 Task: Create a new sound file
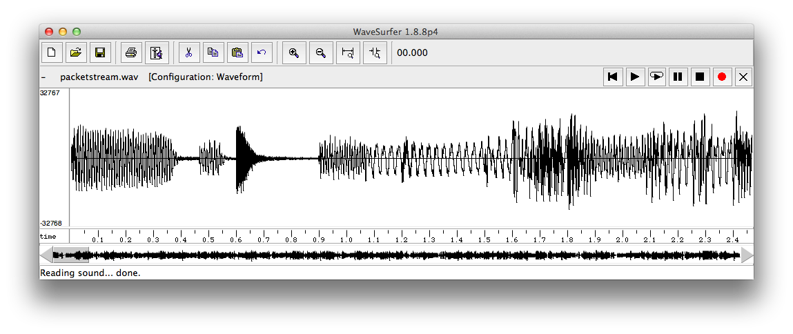click(52, 52)
